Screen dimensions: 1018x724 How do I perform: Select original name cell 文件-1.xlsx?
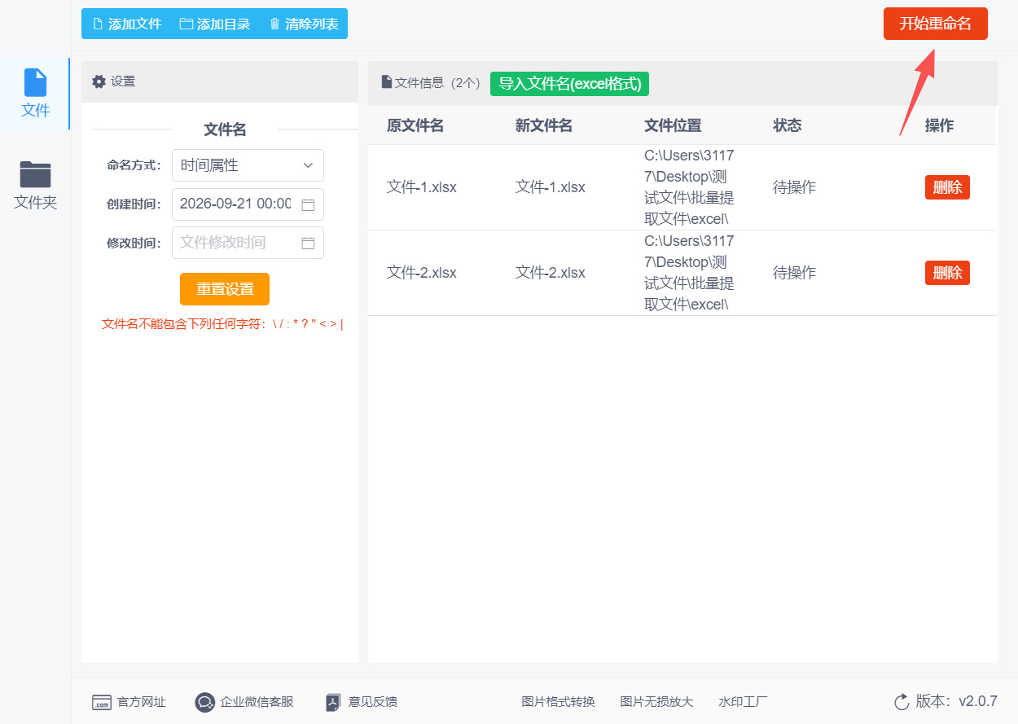422,187
